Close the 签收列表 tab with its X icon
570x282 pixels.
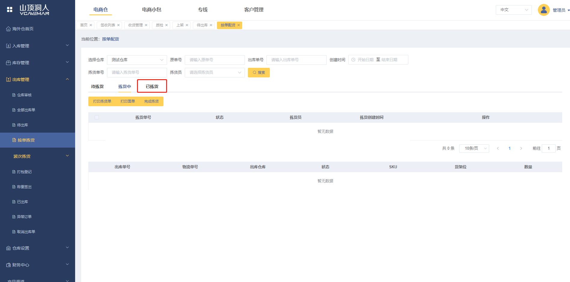pos(118,25)
